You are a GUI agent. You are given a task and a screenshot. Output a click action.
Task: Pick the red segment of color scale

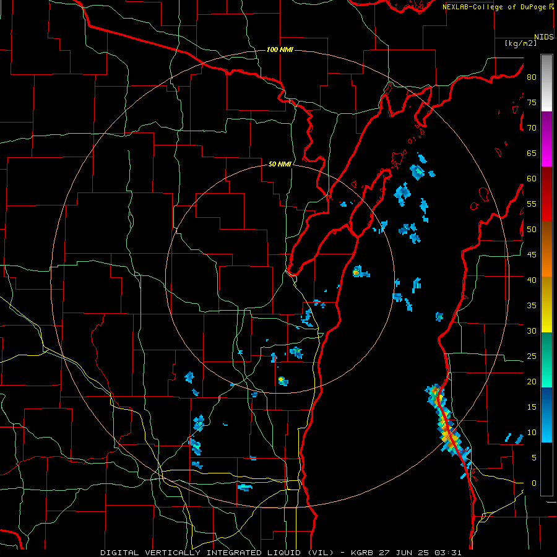pyautogui.click(x=546, y=194)
